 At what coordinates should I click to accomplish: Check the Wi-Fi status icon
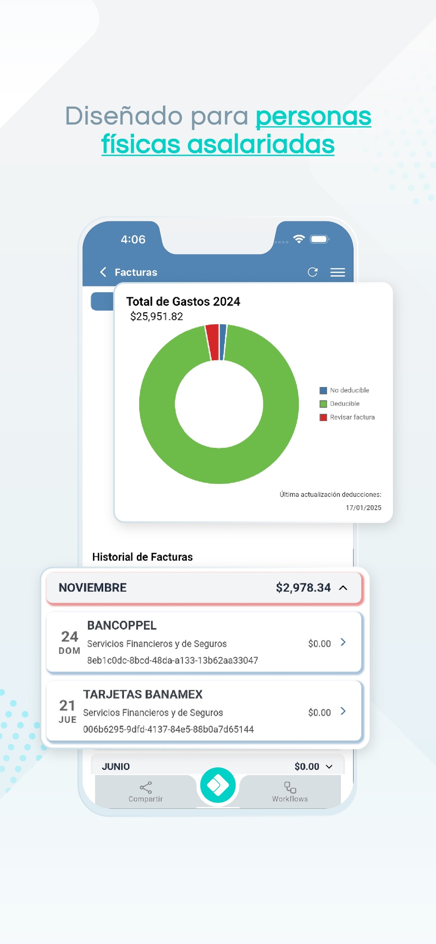coord(299,239)
